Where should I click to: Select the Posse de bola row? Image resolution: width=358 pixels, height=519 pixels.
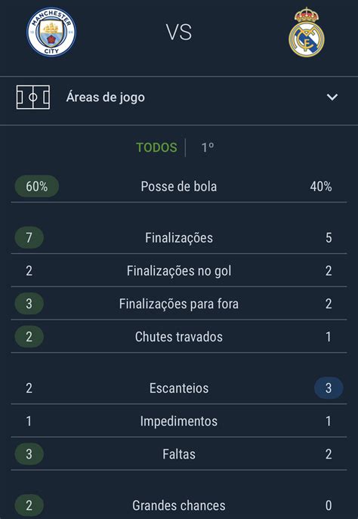point(179,187)
